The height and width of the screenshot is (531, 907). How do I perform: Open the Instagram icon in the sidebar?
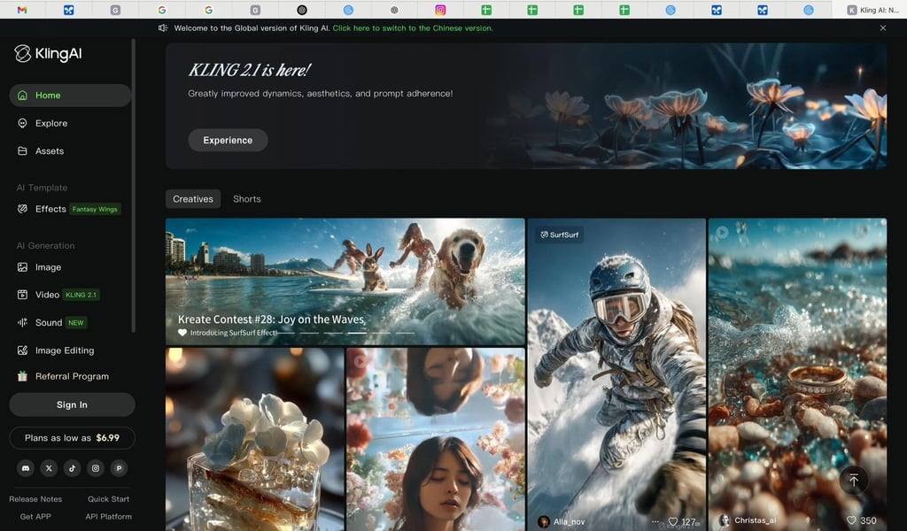[x=96, y=468]
